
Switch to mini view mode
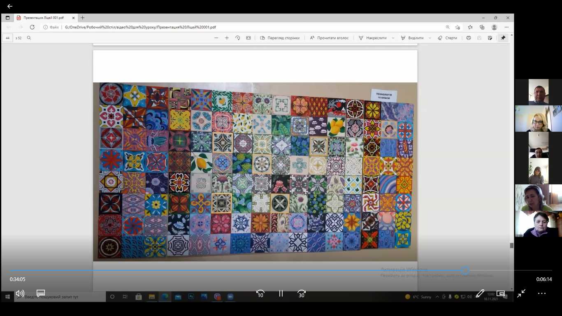pos(501,293)
